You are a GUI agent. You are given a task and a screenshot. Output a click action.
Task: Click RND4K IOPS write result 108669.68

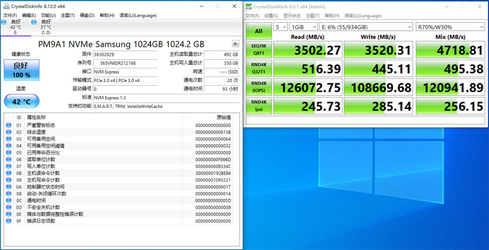[378, 87]
